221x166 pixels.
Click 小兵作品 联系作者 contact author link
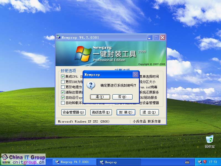(147, 121)
